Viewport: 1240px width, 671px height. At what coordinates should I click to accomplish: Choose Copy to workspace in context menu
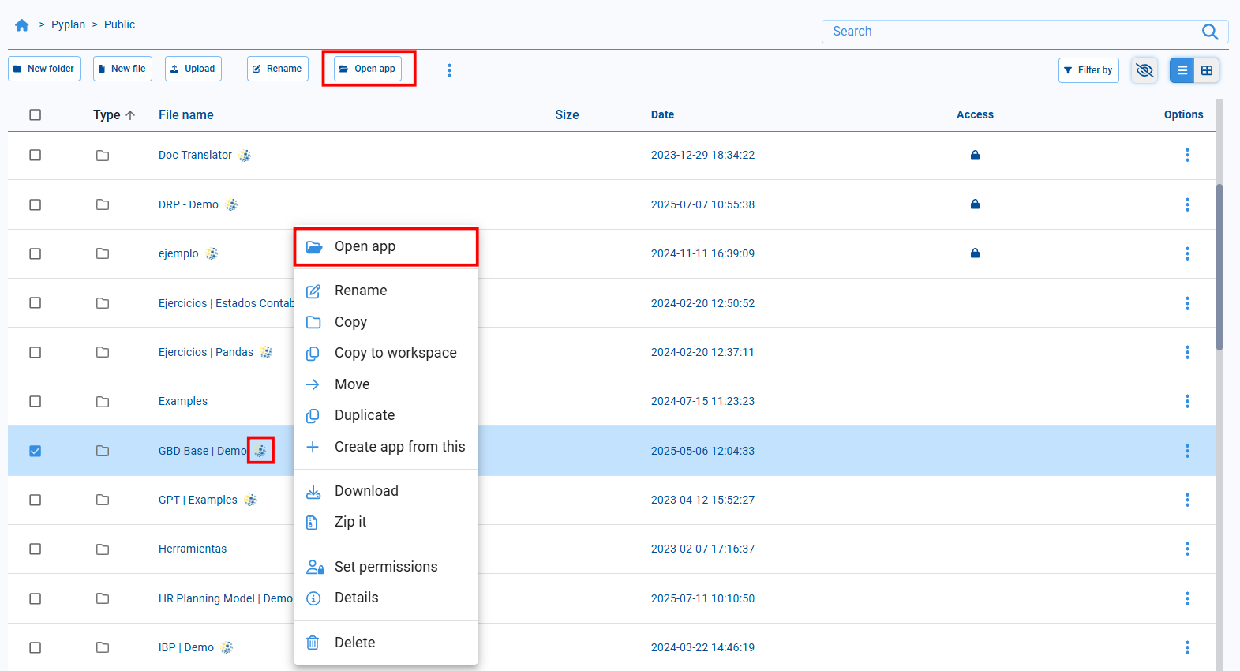coord(395,353)
